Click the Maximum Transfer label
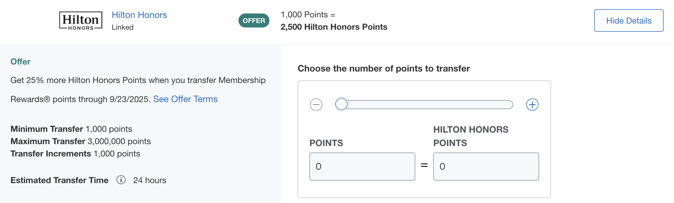 point(48,141)
